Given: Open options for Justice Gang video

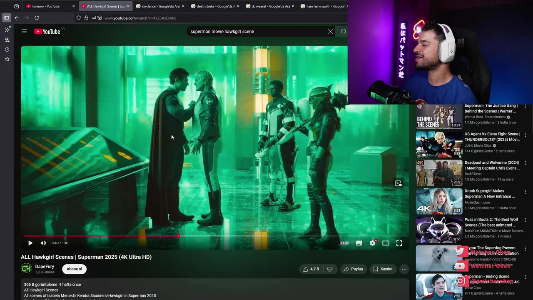Looking at the screenshot, I should 525,107.
